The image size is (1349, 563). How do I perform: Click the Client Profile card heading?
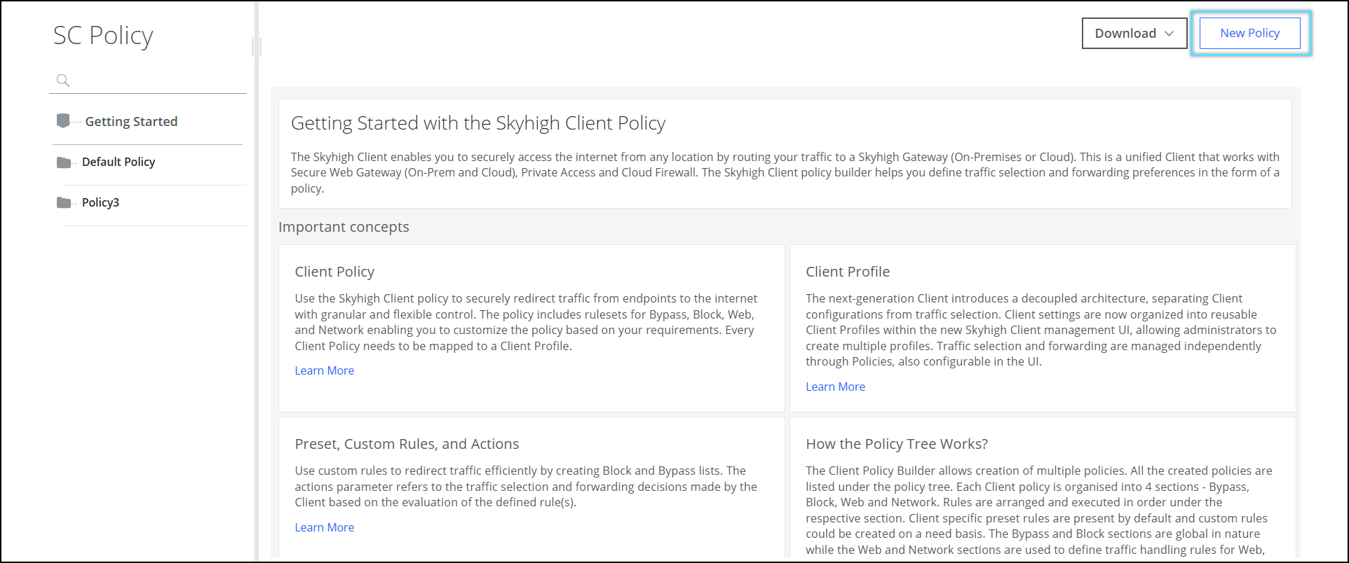click(x=847, y=272)
